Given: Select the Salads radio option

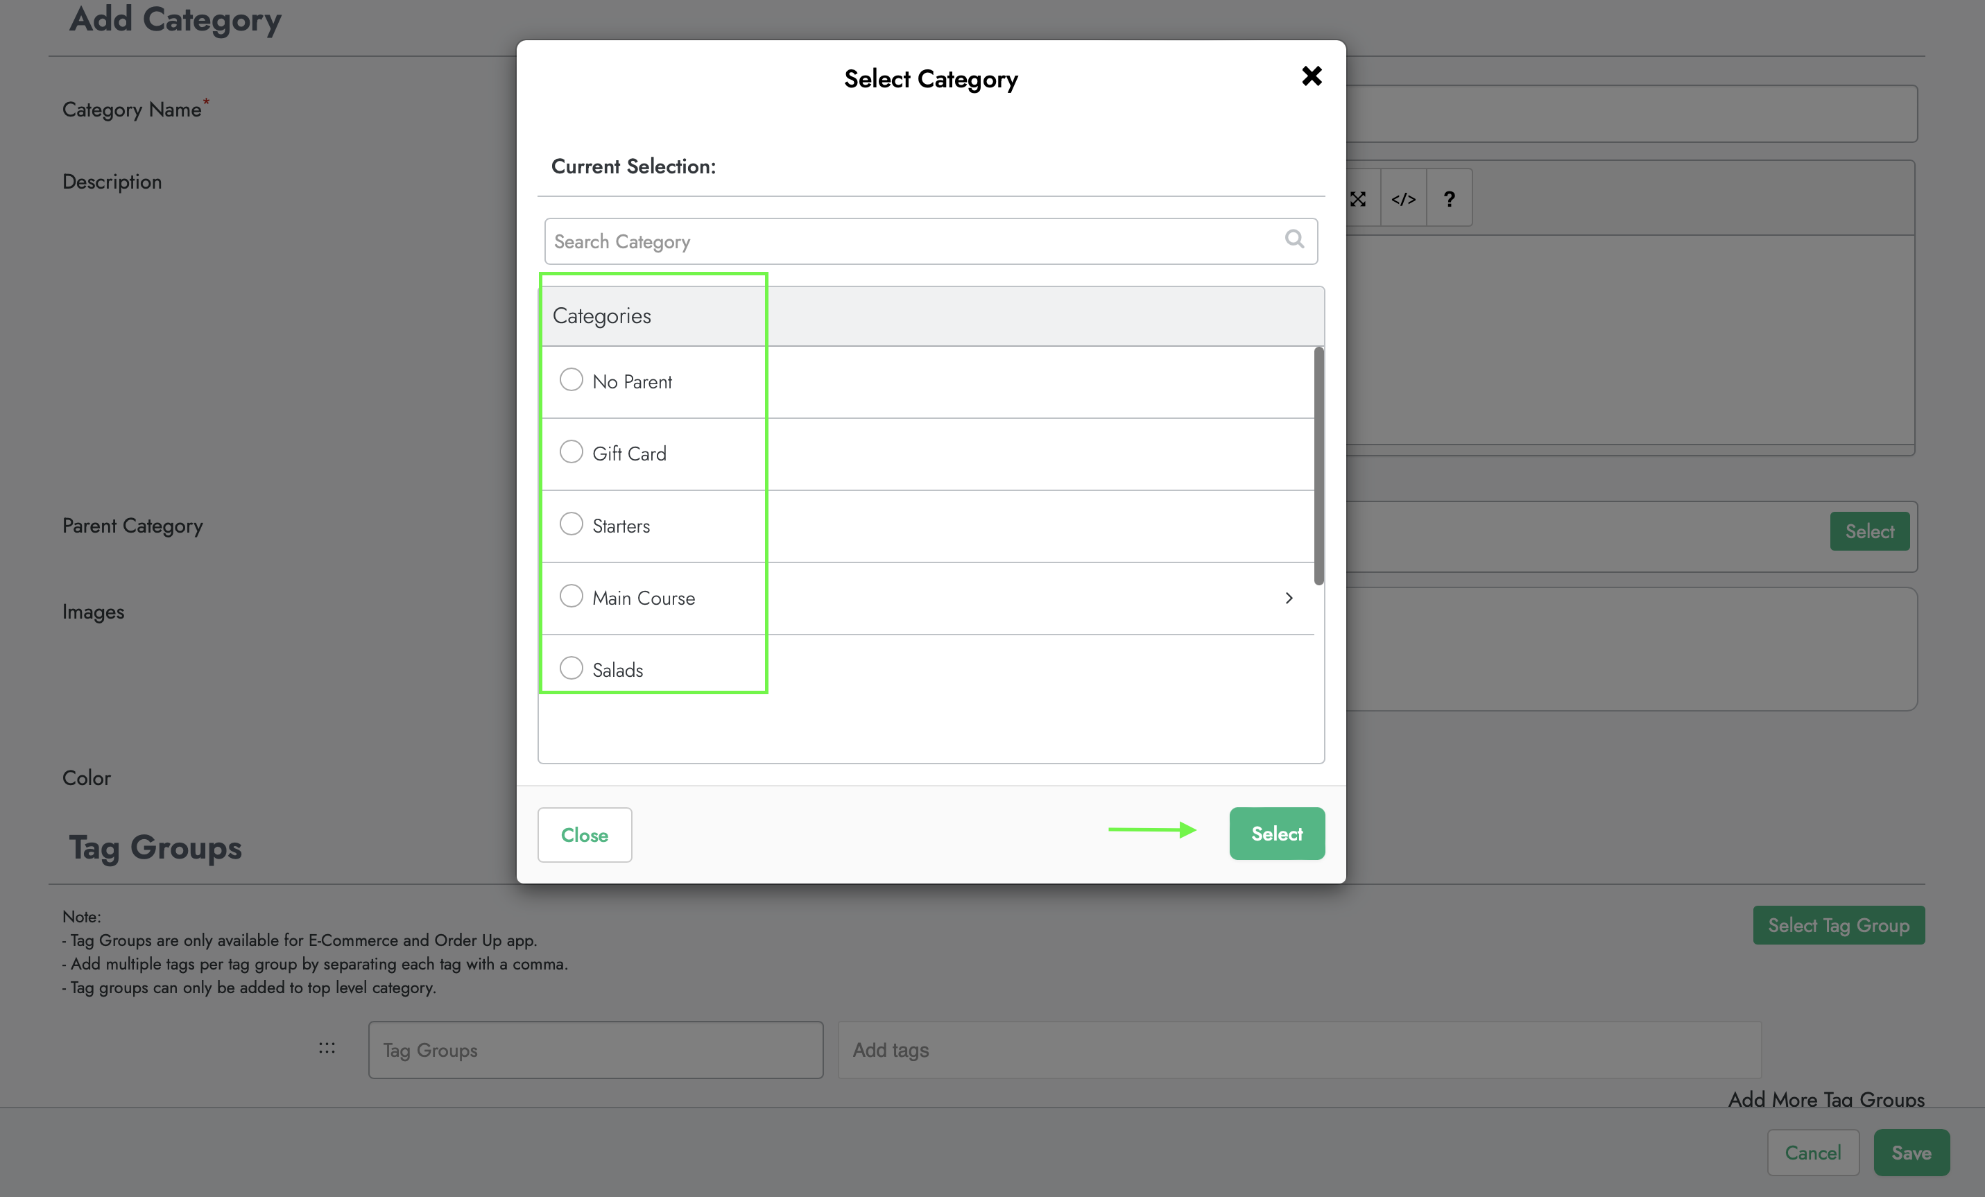Looking at the screenshot, I should [572, 669].
